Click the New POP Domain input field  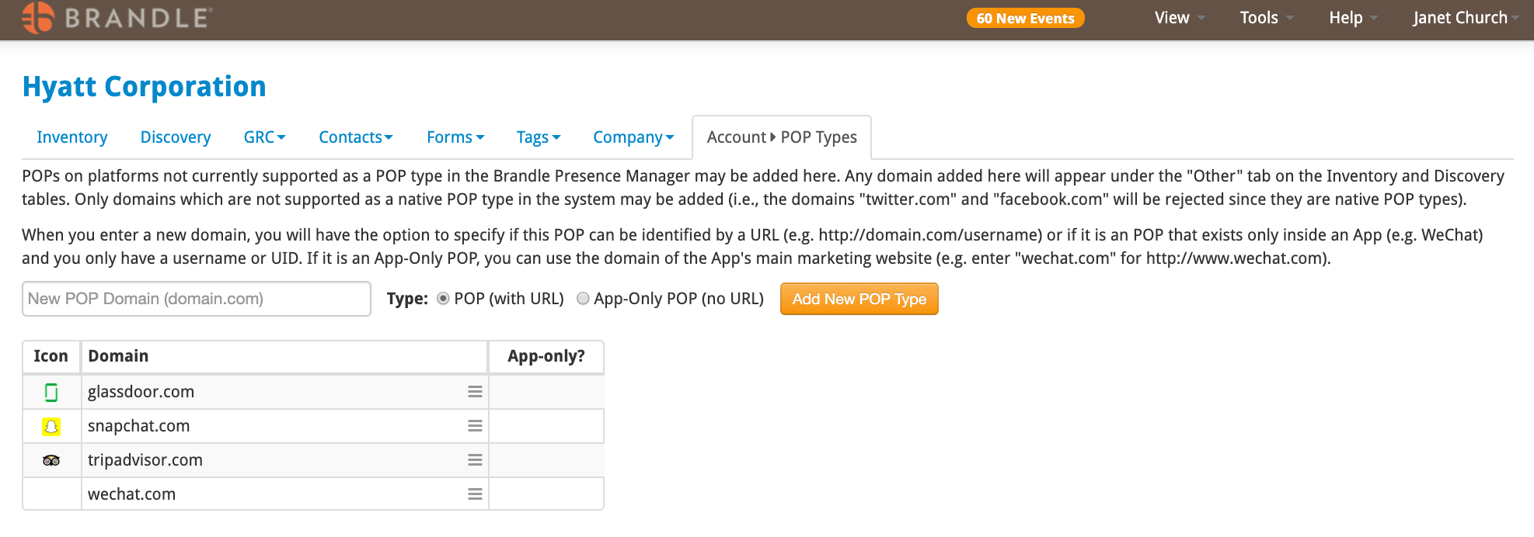[197, 299]
